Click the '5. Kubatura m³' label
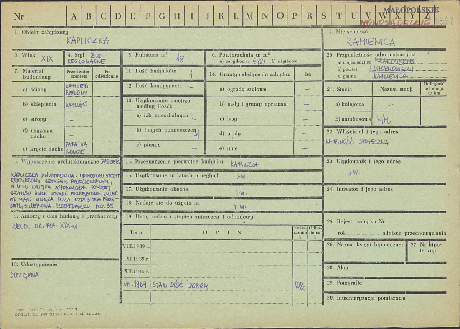Image resolution: width=460 pixels, height=329 pixels. (x=148, y=55)
